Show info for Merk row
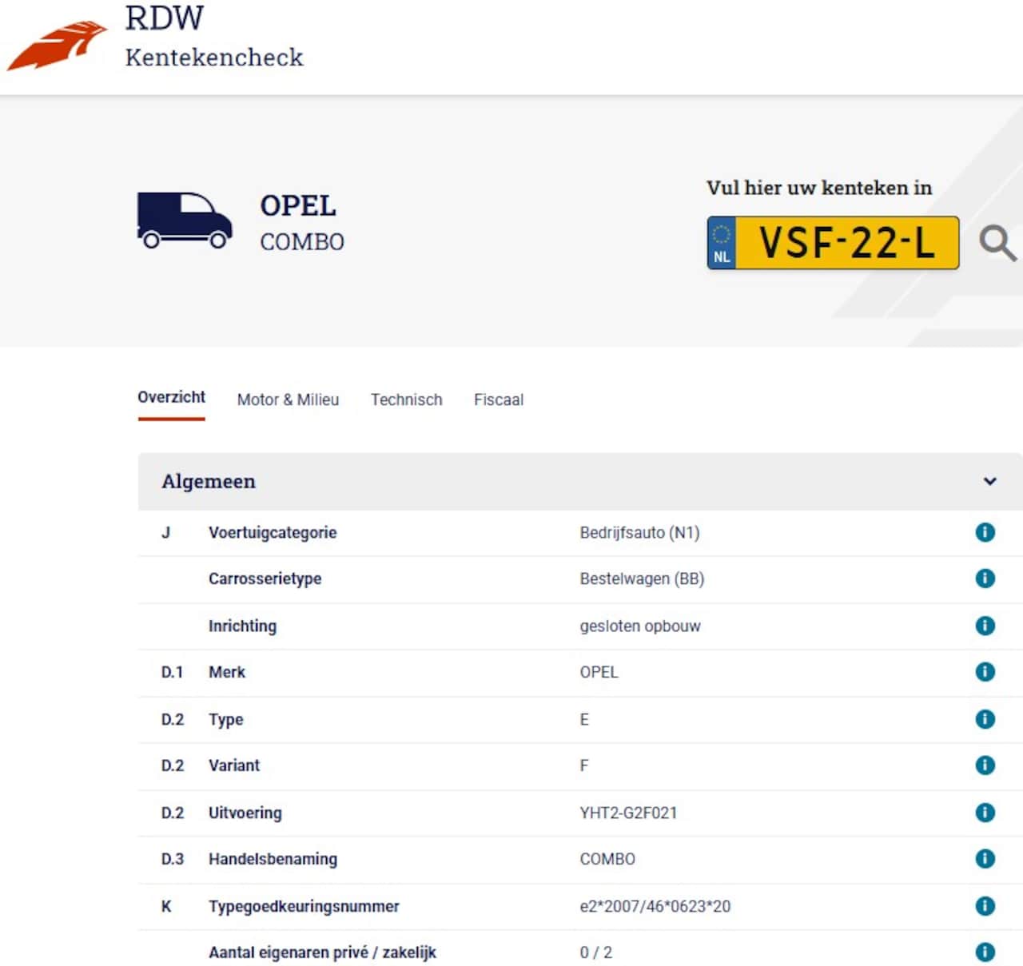This screenshot has height=966, width=1023. [x=985, y=672]
